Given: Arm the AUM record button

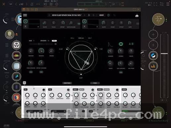Looking at the screenshot, I should [x=57, y=4].
